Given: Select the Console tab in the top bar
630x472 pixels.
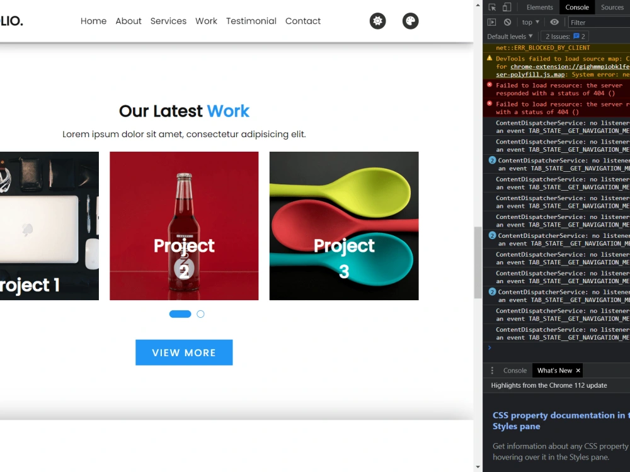Looking at the screenshot, I should [577, 7].
